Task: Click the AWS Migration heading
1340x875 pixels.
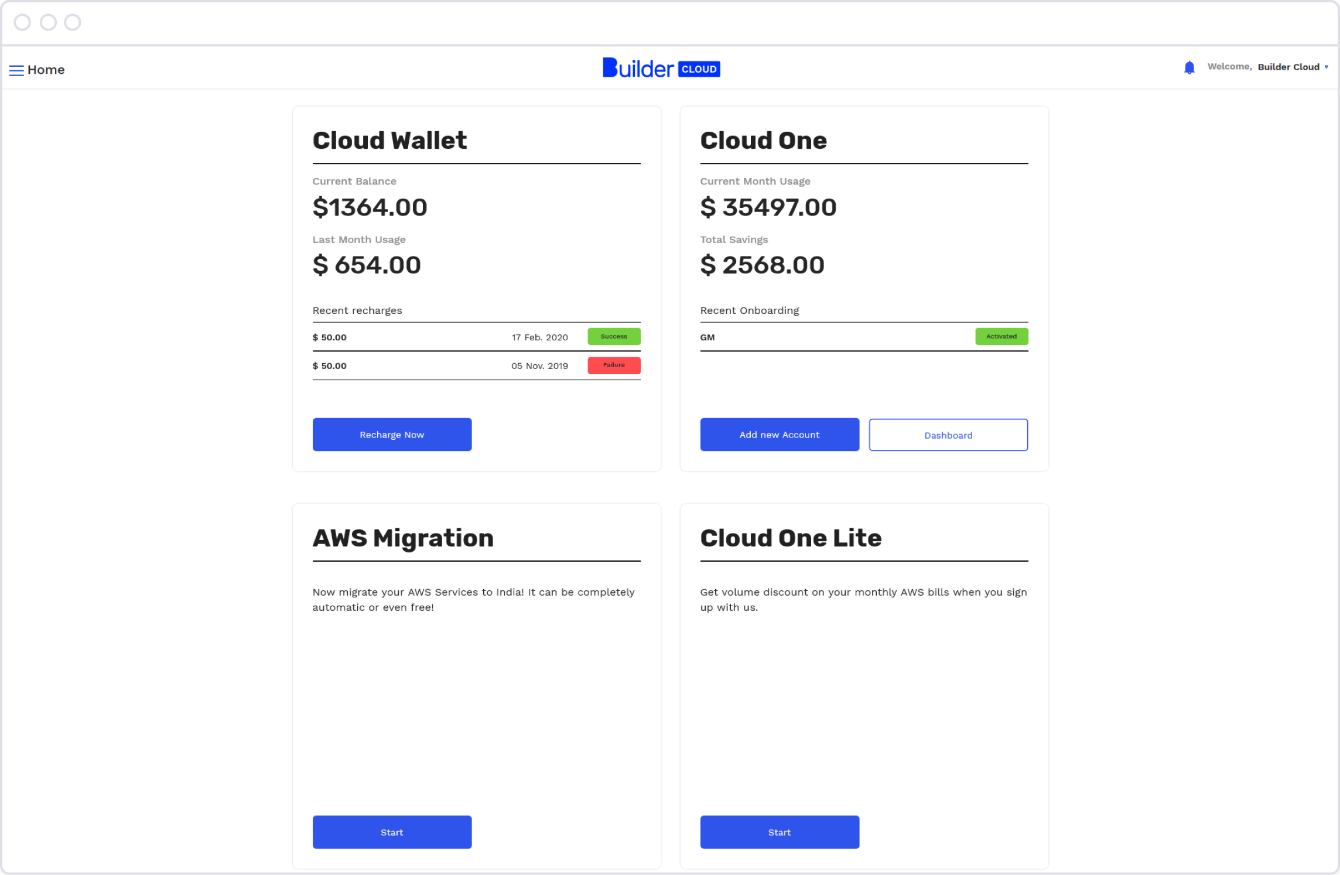Action: [403, 538]
